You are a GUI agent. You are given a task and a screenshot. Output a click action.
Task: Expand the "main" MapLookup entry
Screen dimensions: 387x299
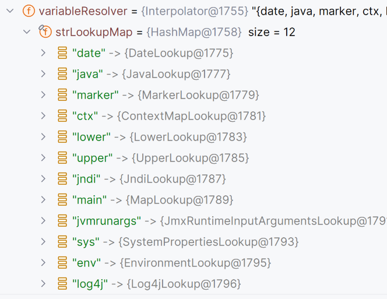coord(44,200)
